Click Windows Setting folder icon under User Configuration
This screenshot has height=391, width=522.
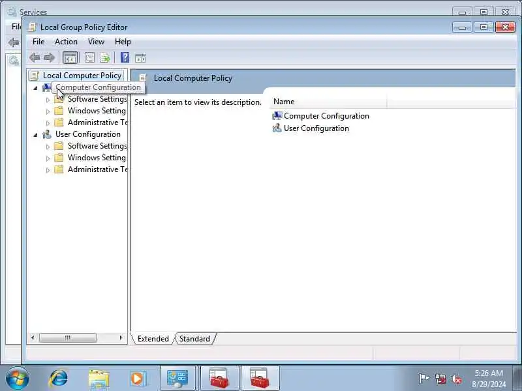click(x=59, y=157)
